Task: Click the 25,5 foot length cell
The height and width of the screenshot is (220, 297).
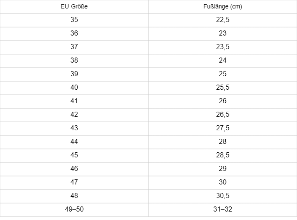Action: pos(223,88)
